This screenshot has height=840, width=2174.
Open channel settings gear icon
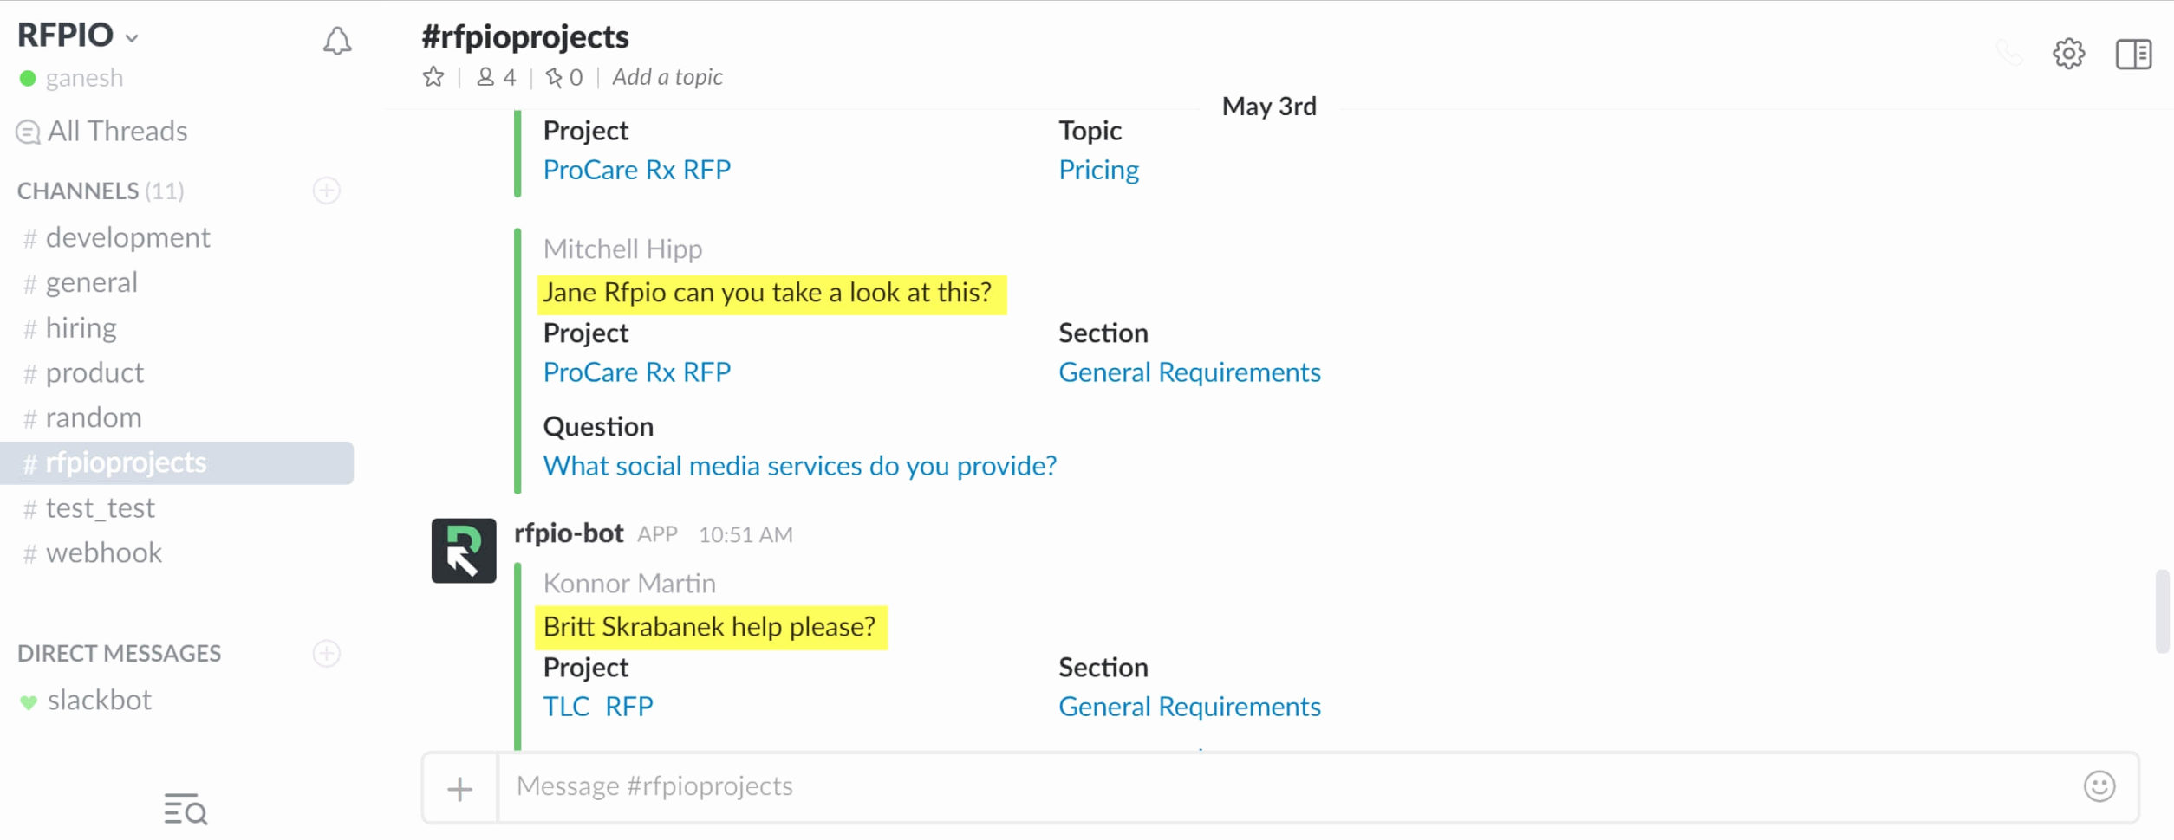click(x=2068, y=54)
